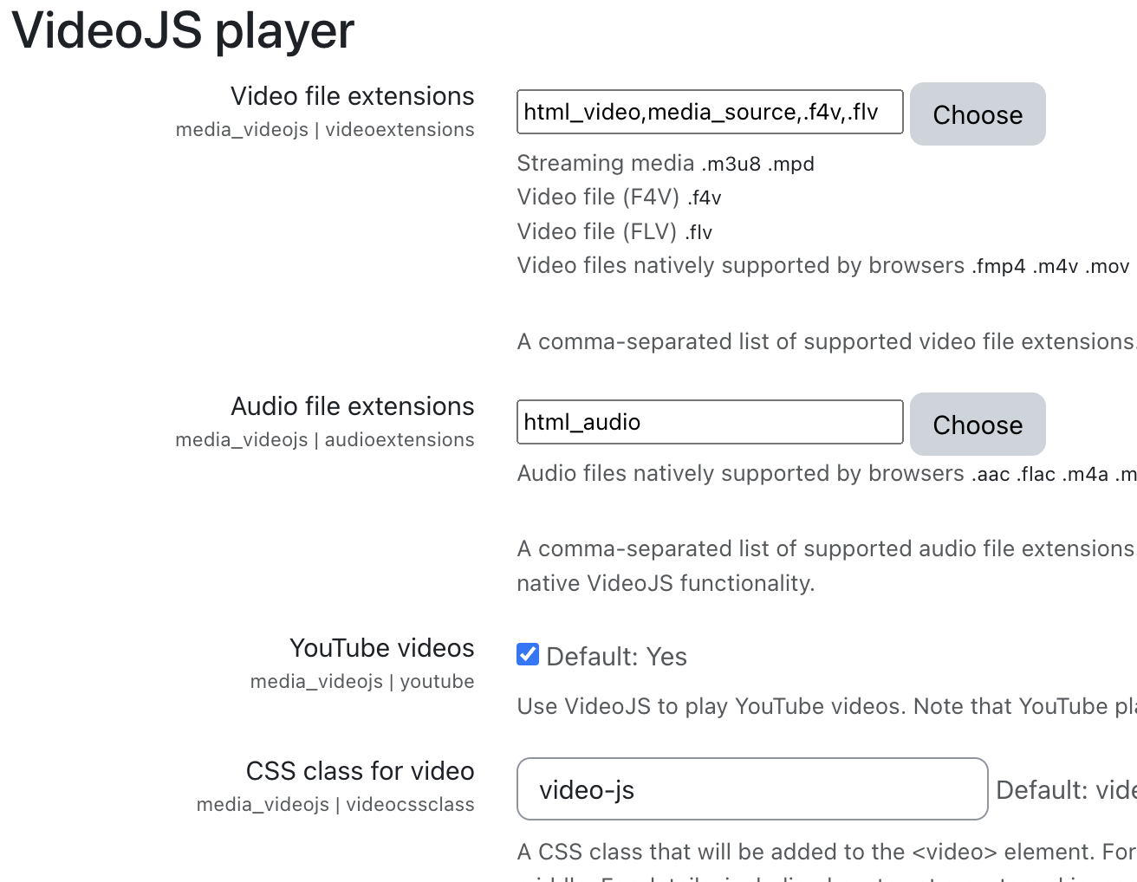Click the 'YouTube videos' setting label
Viewport: 1137px width, 882px height.
pos(382,648)
